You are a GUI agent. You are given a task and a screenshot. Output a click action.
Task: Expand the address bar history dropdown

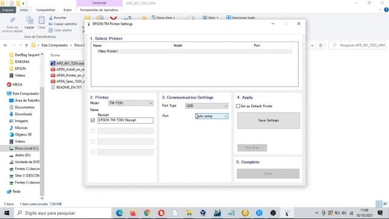(312, 46)
